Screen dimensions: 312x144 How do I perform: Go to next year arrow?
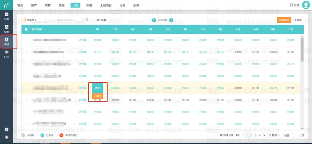tap(171, 20)
